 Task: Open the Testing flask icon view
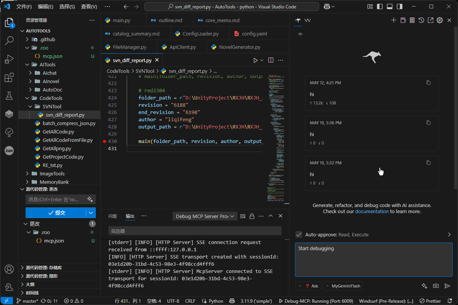tap(9, 96)
